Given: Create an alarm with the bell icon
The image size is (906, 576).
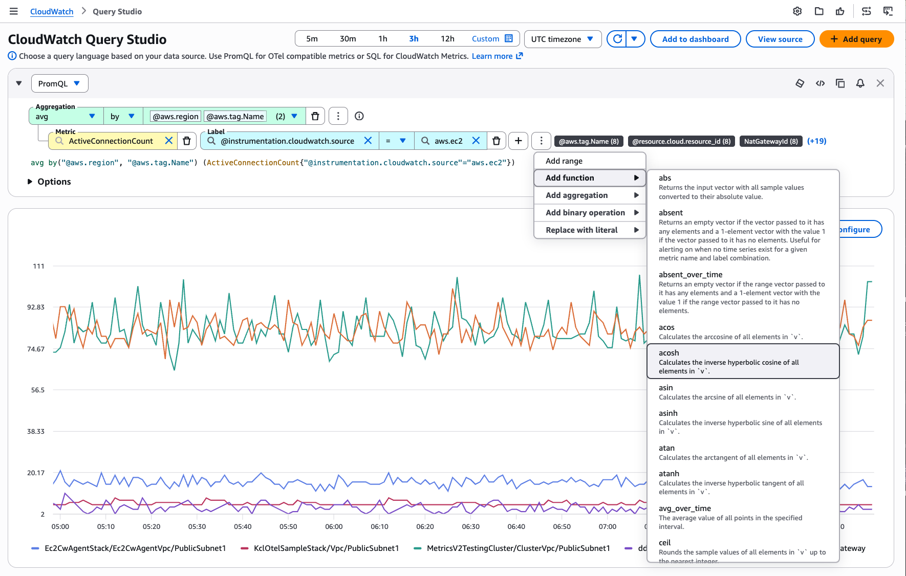Looking at the screenshot, I should (x=860, y=83).
